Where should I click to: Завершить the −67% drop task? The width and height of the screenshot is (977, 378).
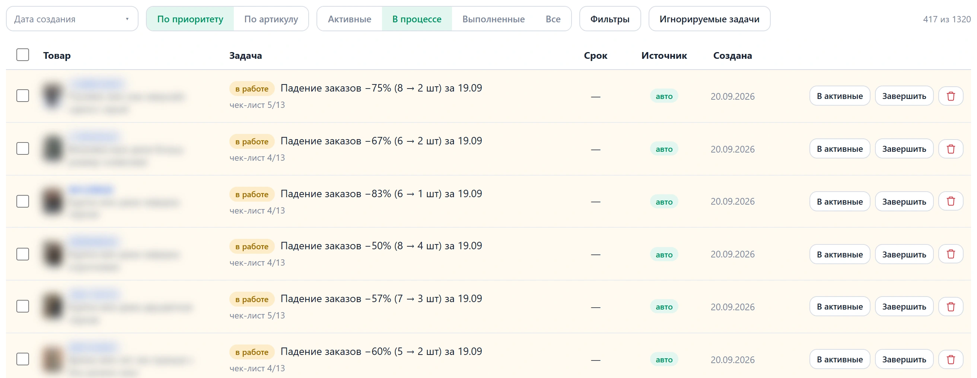[x=904, y=148]
